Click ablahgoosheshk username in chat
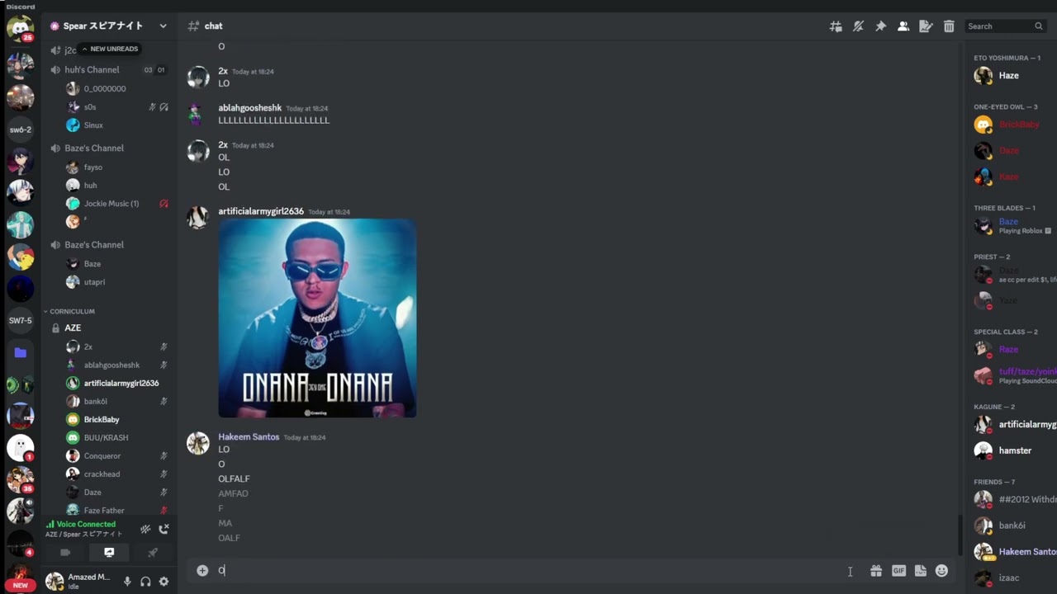Screen dimensions: 1057x594 [249, 108]
